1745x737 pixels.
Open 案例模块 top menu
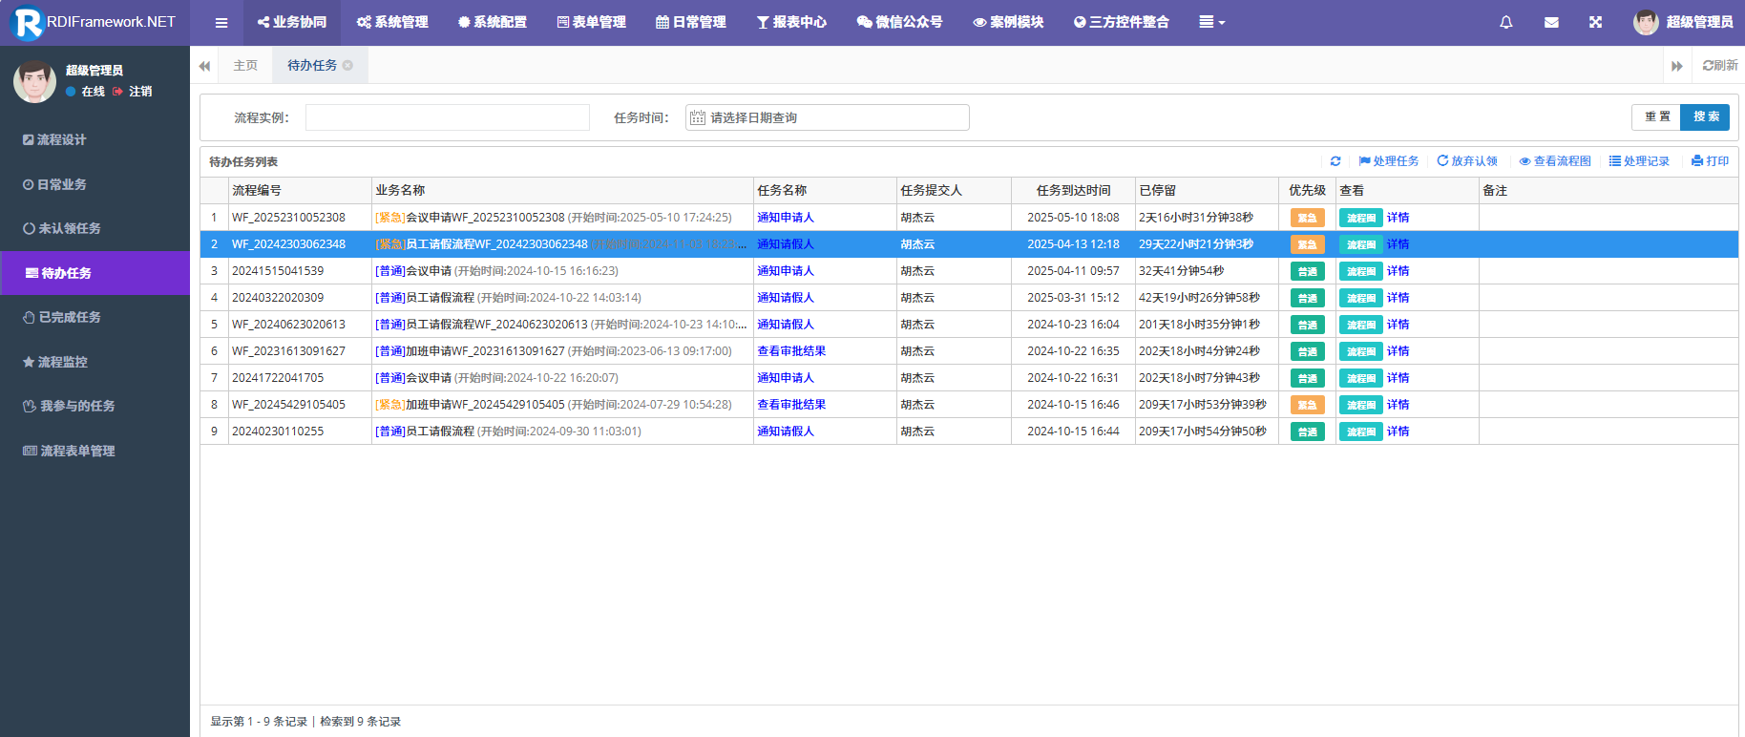point(1008,22)
